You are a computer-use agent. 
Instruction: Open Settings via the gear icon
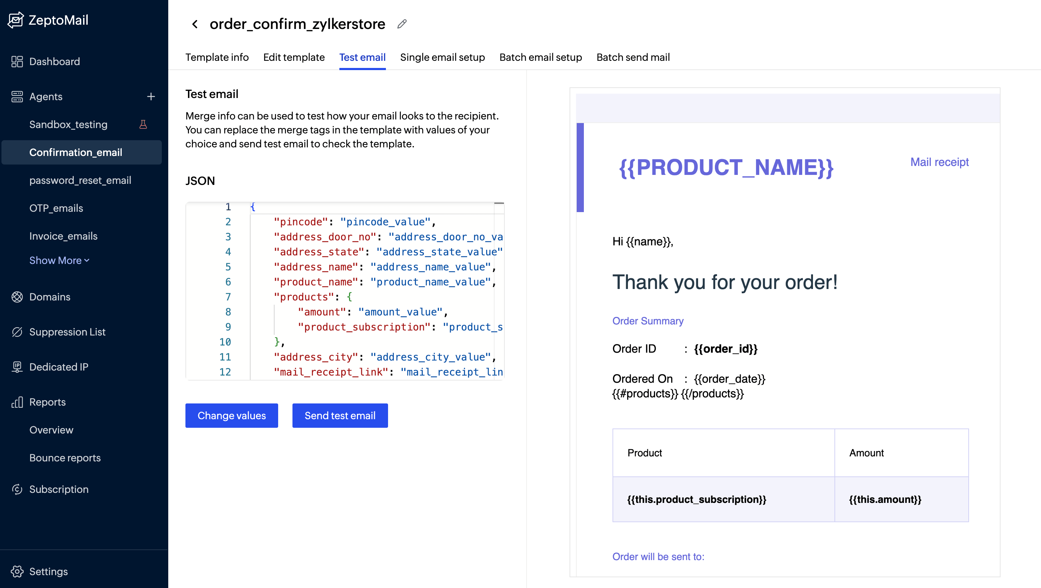[x=17, y=572]
